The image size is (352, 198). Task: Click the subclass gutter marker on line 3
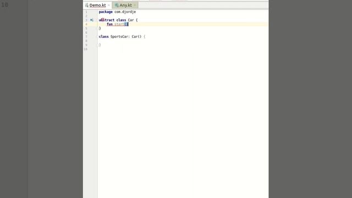[x=92, y=20]
